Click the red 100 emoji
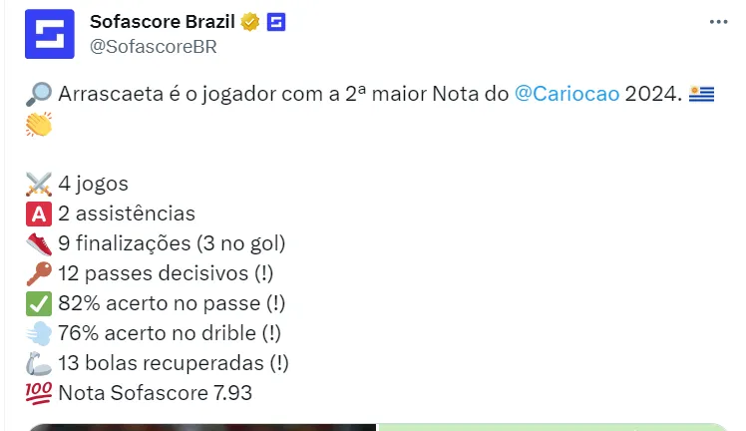Image resolution: width=746 pixels, height=431 pixels. pyautogui.click(x=38, y=393)
